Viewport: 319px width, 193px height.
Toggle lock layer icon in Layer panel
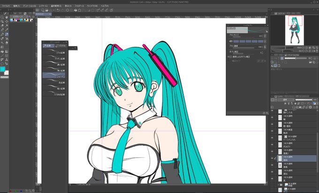pos(295,103)
